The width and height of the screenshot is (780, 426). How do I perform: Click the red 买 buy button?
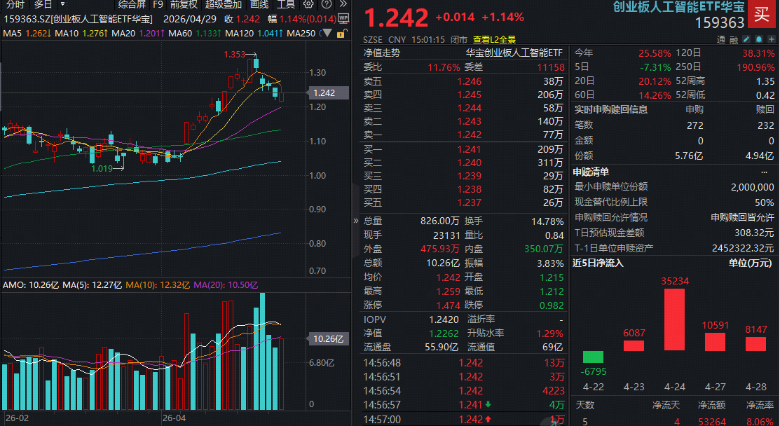pos(762,13)
